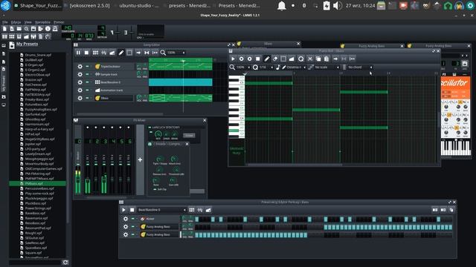Play in the Beat+Bassline Editor

(123, 210)
